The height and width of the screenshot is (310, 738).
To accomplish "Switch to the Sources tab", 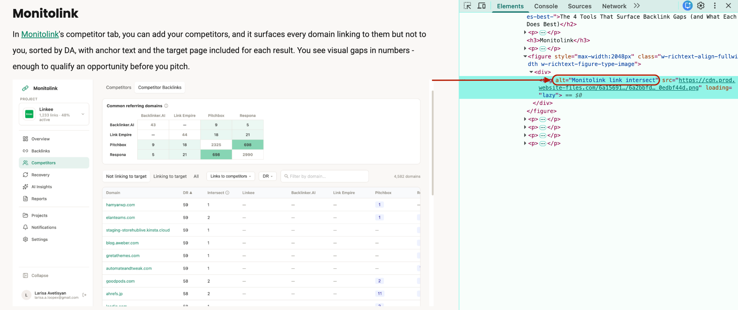I will pos(579,6).
